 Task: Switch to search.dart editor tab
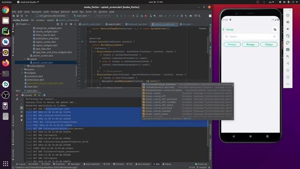114,24
